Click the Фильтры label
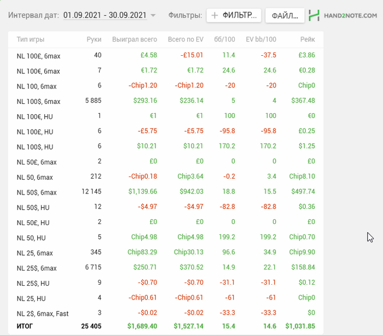 point(185,15)
